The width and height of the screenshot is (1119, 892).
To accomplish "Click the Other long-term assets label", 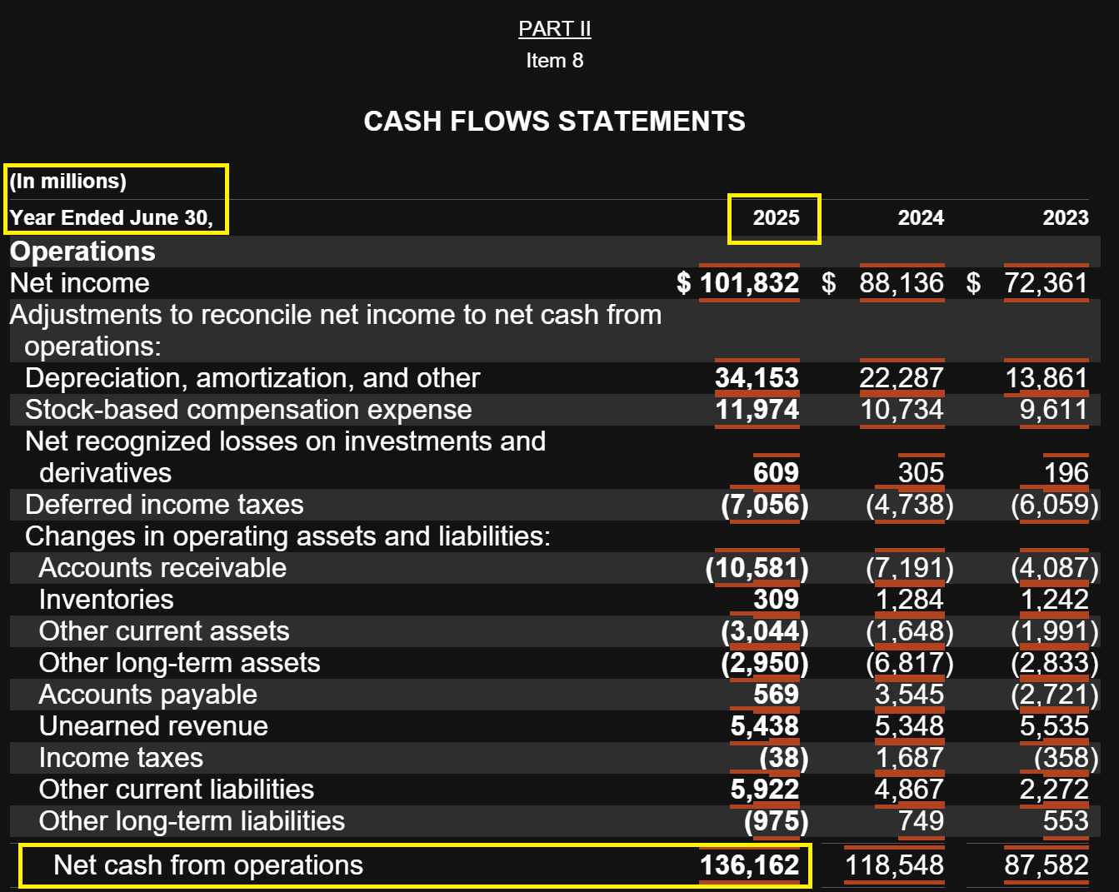I will tap(180, 663).
